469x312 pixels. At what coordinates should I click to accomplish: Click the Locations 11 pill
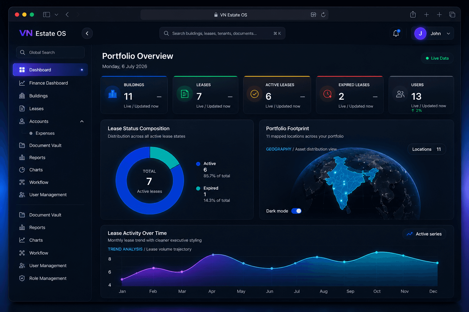427,149
